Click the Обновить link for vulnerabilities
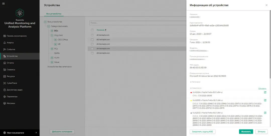271x136 pixels. [x=262, y=89]
